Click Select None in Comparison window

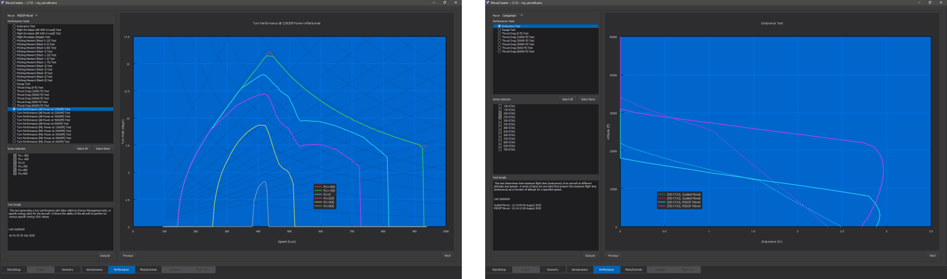tap(588, 99)
